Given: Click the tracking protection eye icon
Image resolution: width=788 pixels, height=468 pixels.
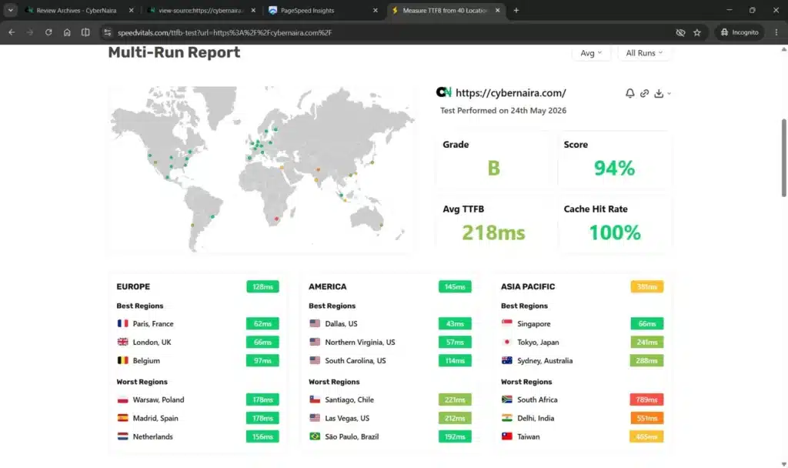Looking at the screenshot, I should pos(680,32).
